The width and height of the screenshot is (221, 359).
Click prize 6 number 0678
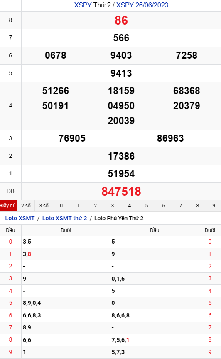click(x=56, y=55)
